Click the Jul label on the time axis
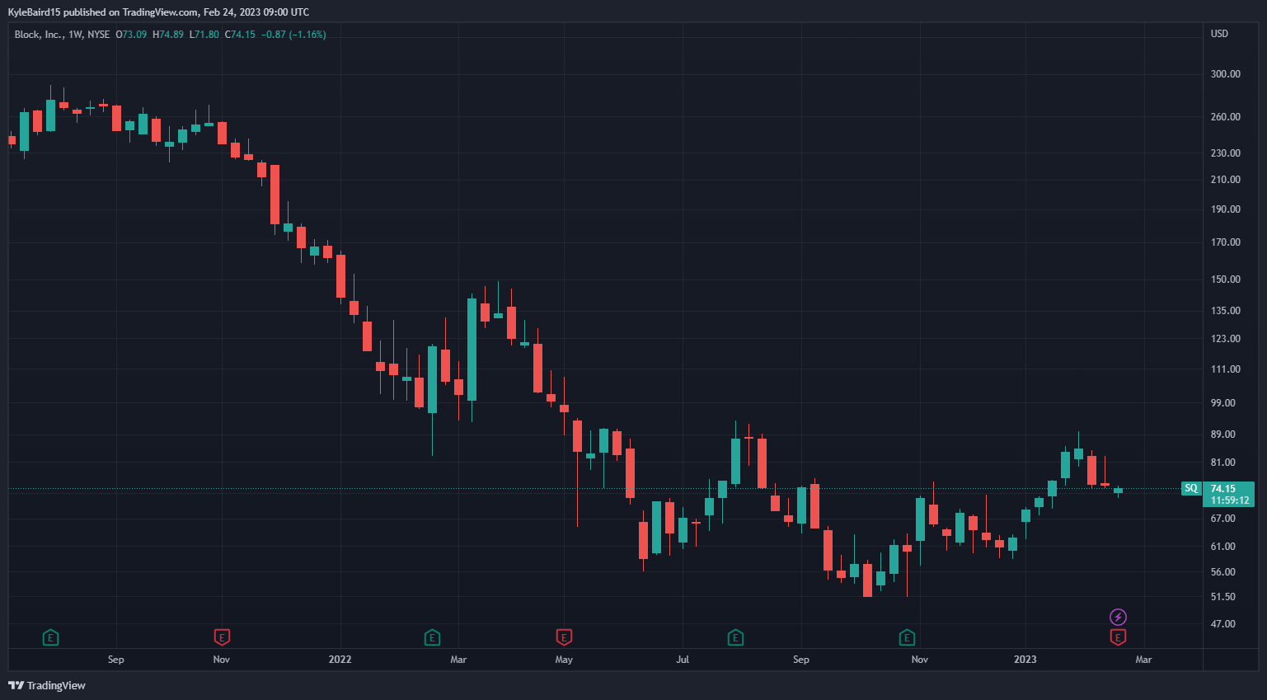This screenshot has width=1267, height=700. tap(683, 660)
